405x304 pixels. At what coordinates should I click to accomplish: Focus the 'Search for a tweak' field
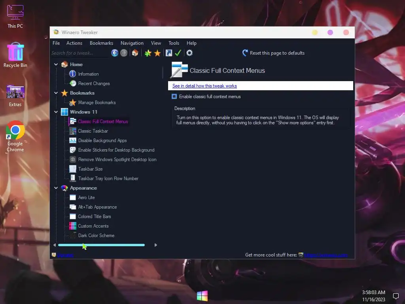(x=79, y=53)
